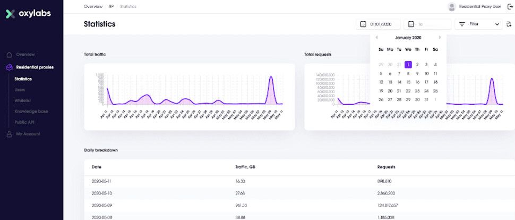Open the Filter dropdown
The image size is (515, 220).
click(478, 24)
